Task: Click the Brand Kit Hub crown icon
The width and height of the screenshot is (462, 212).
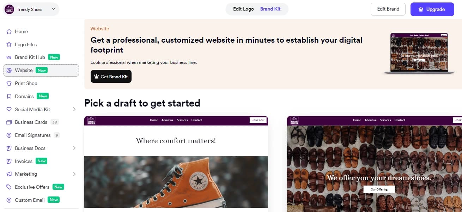Action: pyautogui.click(x=9, y=57)
